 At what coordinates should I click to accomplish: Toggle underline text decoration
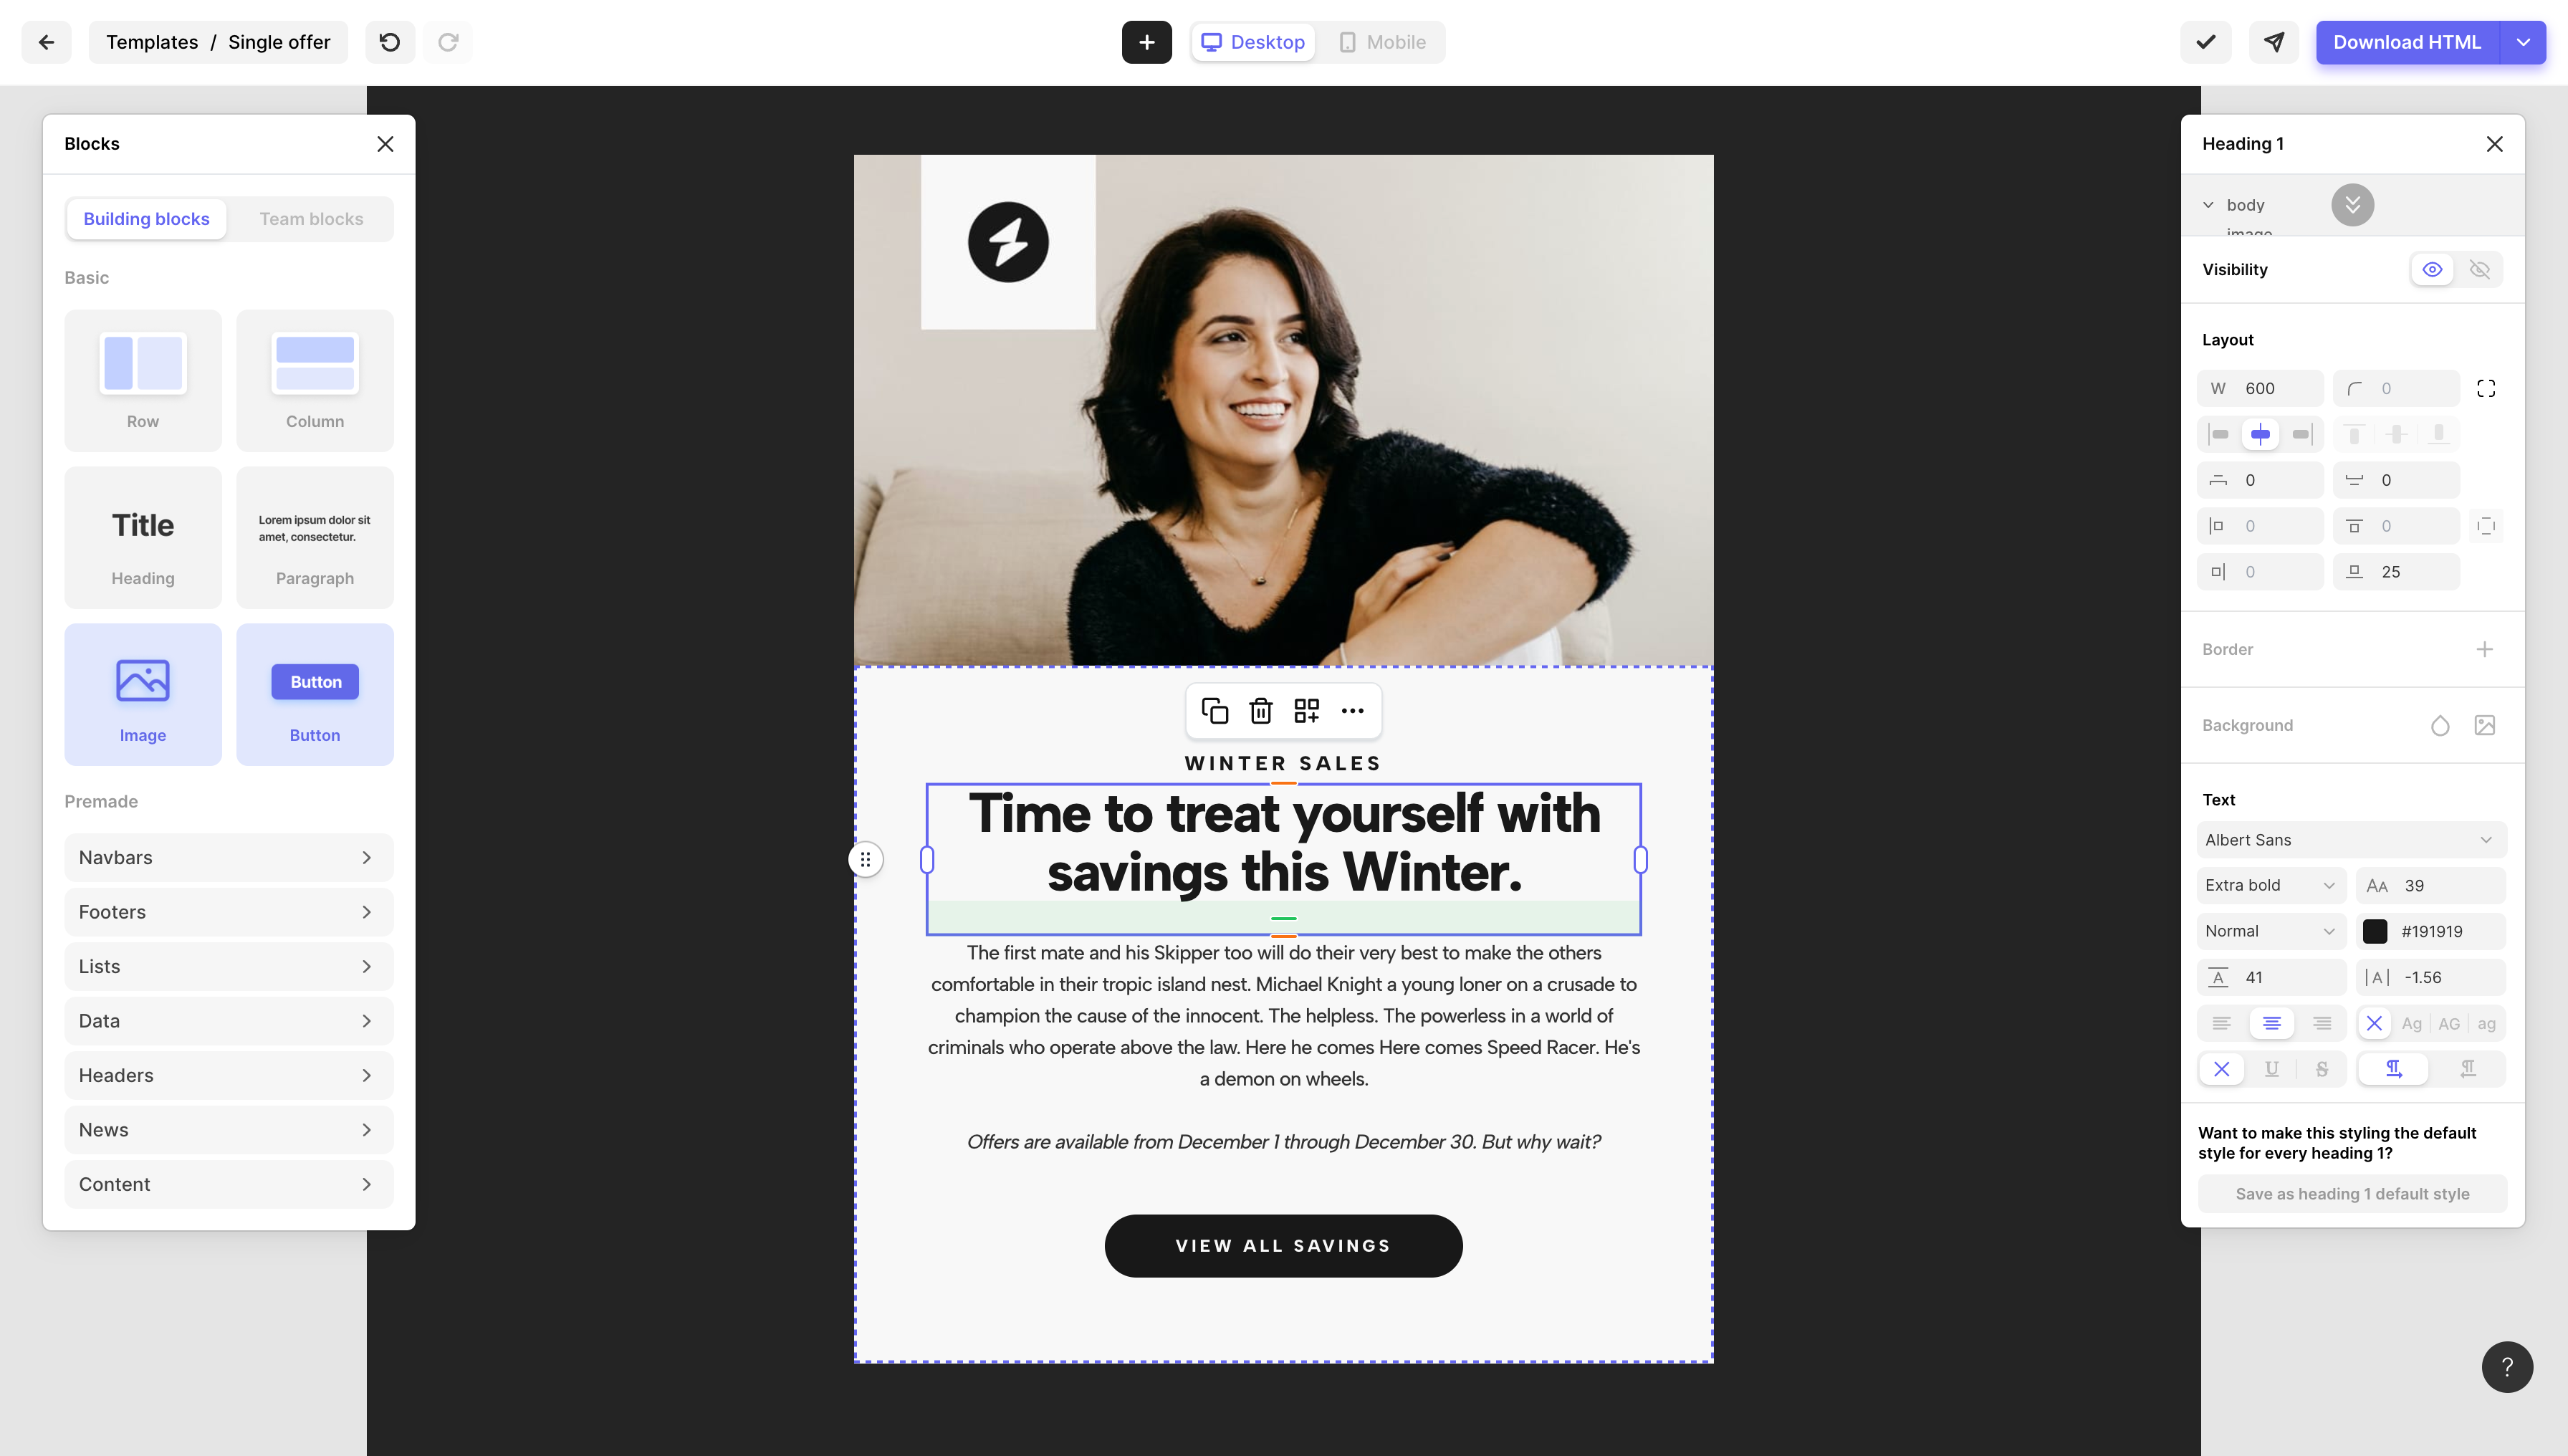pyautogui.click(x=2272, y=1069)
